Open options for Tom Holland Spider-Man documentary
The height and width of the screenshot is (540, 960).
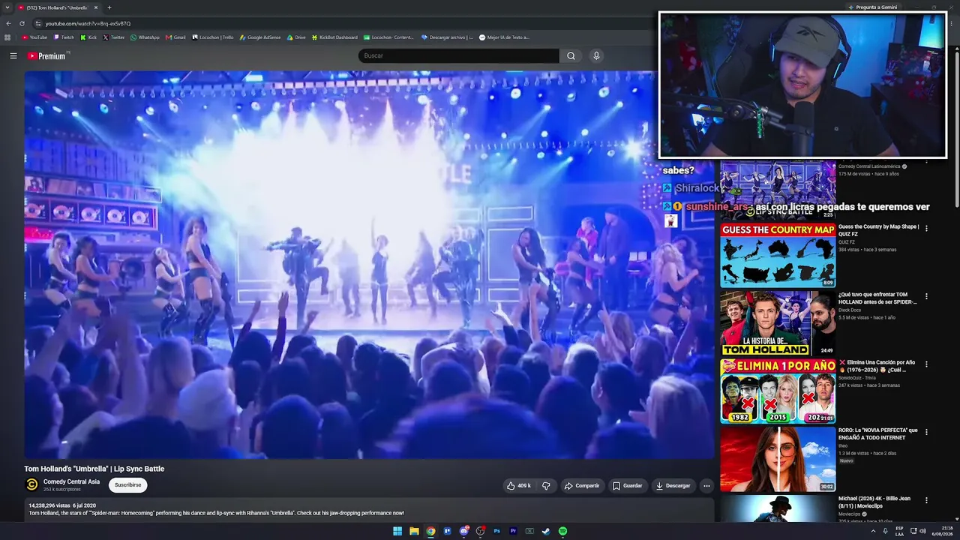click(x=926, y=296)
